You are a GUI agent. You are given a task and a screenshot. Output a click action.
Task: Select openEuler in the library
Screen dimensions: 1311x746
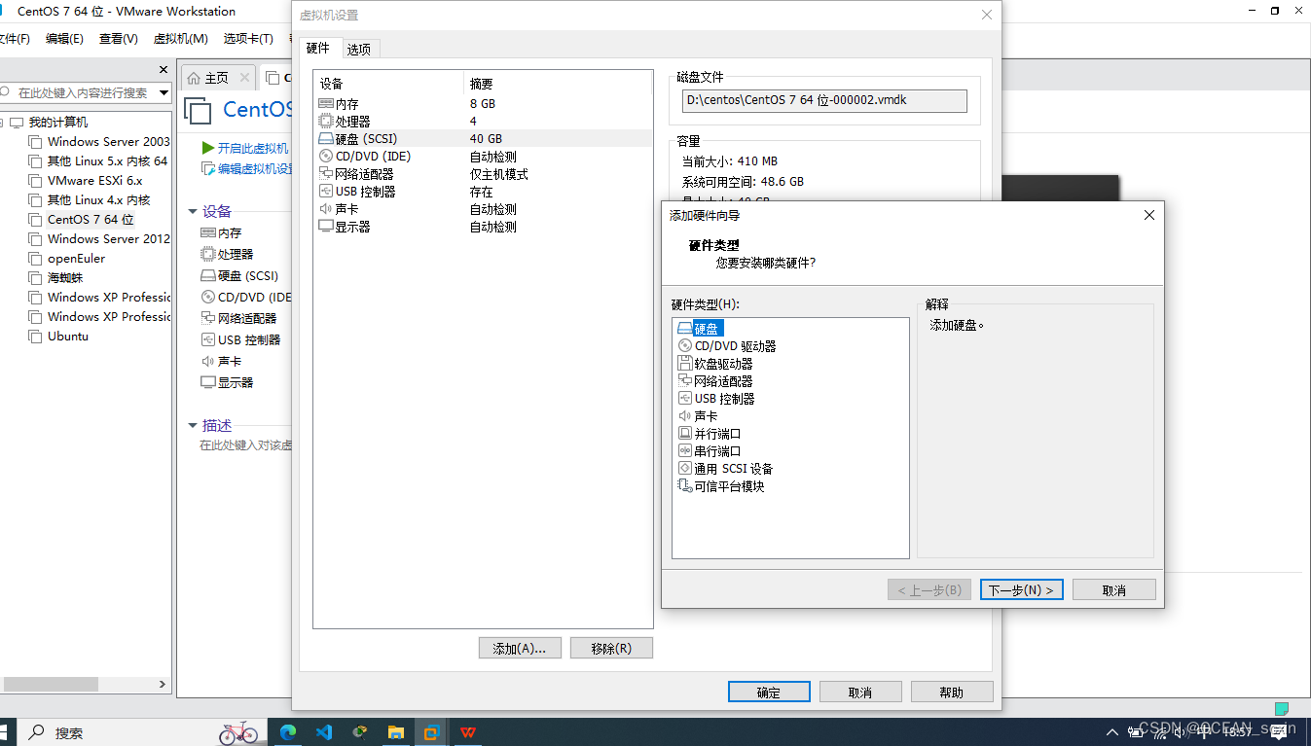66,259
